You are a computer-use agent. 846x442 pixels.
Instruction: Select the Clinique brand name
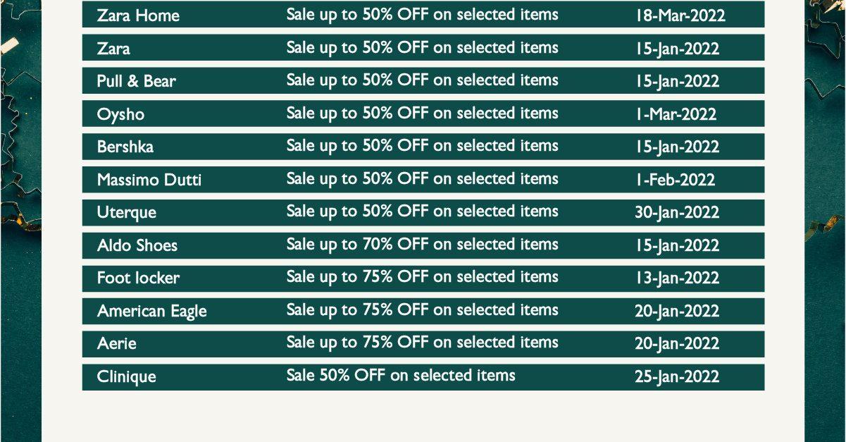(x=127, y=376)
